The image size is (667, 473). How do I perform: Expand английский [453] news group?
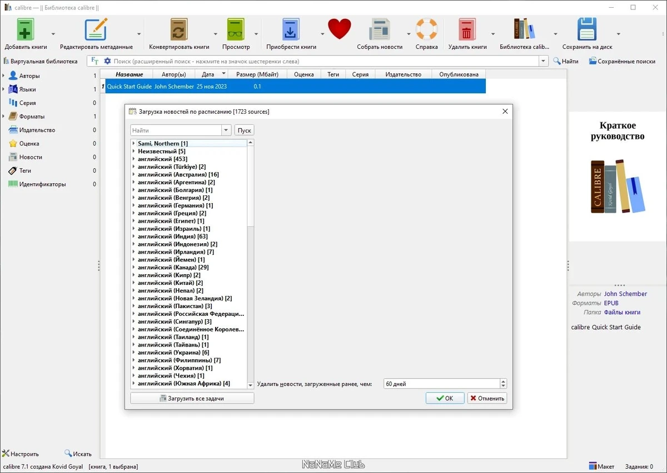click(134, 159)
